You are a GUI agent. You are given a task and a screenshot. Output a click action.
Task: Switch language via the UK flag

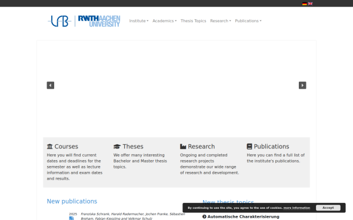coord(310,4)
